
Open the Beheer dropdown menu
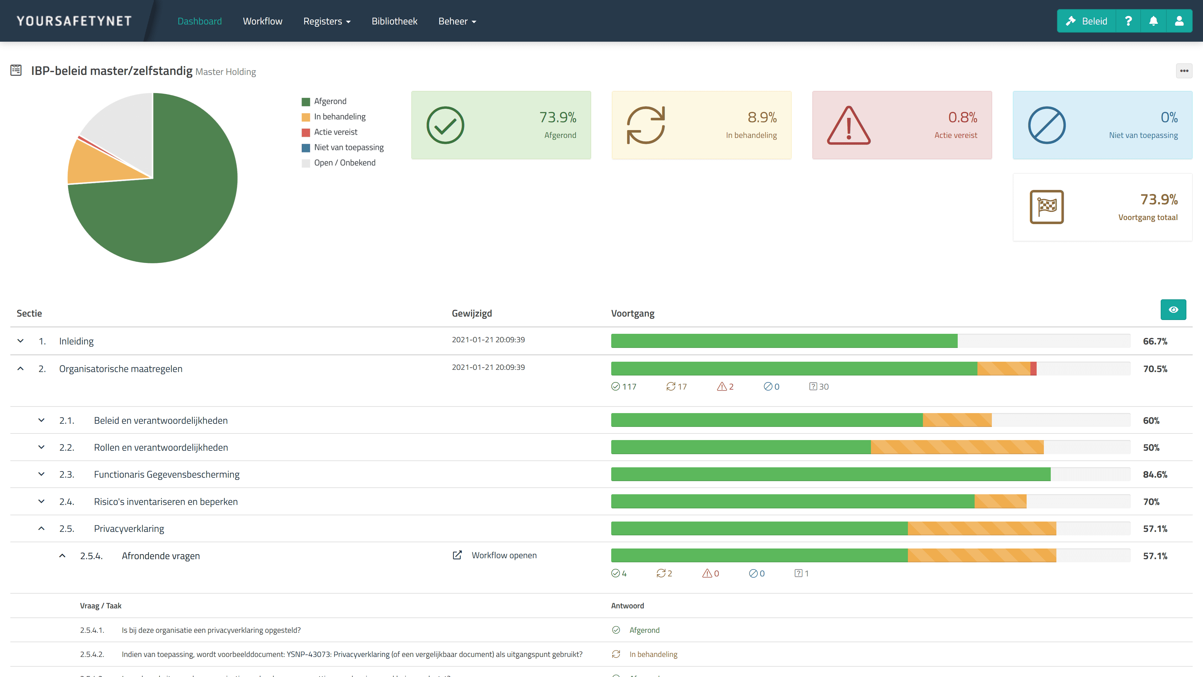457,21
